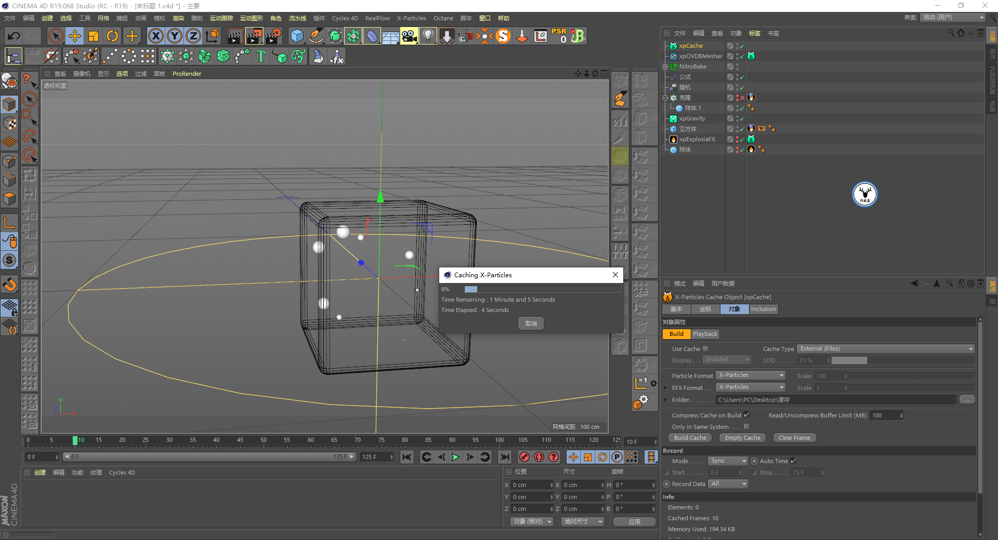Go to the end of animation

(x=504, y=457)
